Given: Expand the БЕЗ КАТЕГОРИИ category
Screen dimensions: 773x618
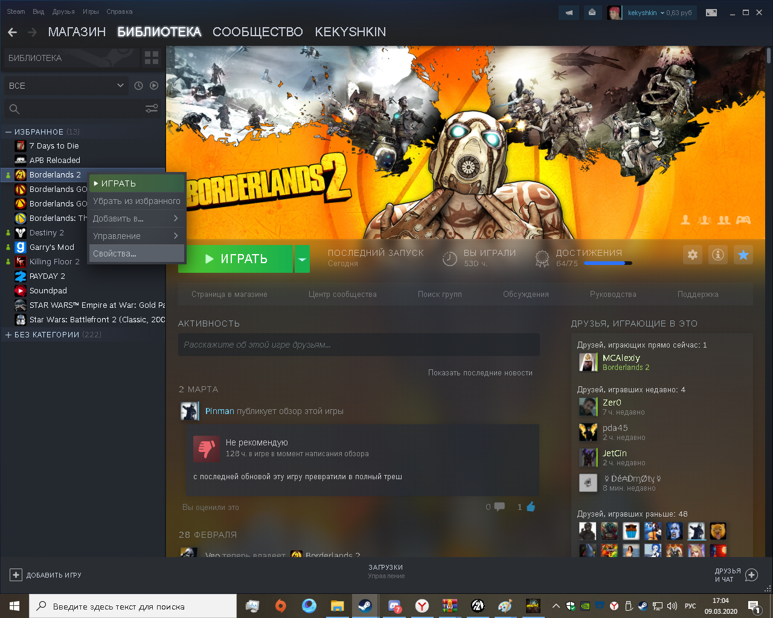Looking at the screenshot, I should 8,334.
